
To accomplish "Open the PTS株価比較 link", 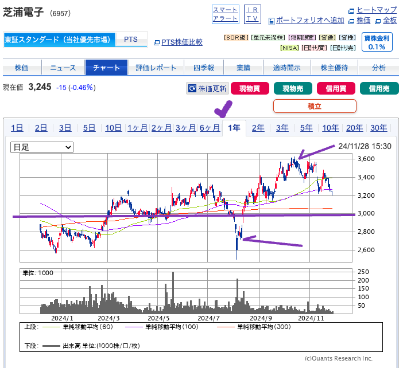I will coord(182,42).
